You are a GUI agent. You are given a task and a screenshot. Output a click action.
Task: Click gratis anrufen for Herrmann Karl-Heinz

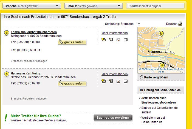(72, 83)
